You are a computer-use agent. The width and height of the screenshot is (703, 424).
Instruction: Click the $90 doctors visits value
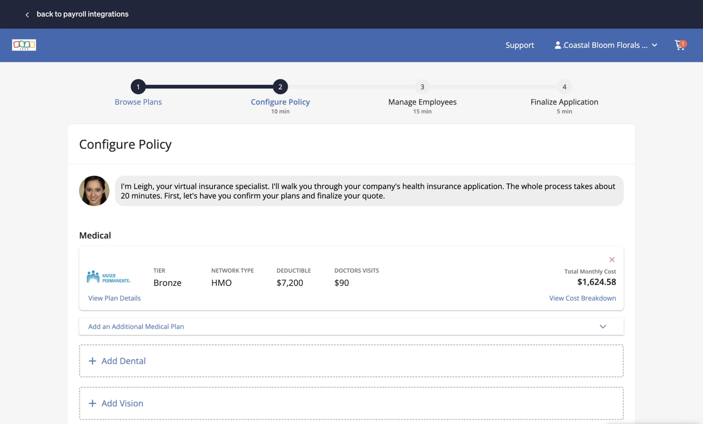[341, 283]
